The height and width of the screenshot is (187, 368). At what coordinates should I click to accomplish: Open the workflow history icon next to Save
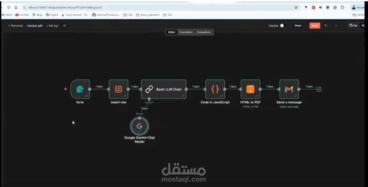(326, 25)
